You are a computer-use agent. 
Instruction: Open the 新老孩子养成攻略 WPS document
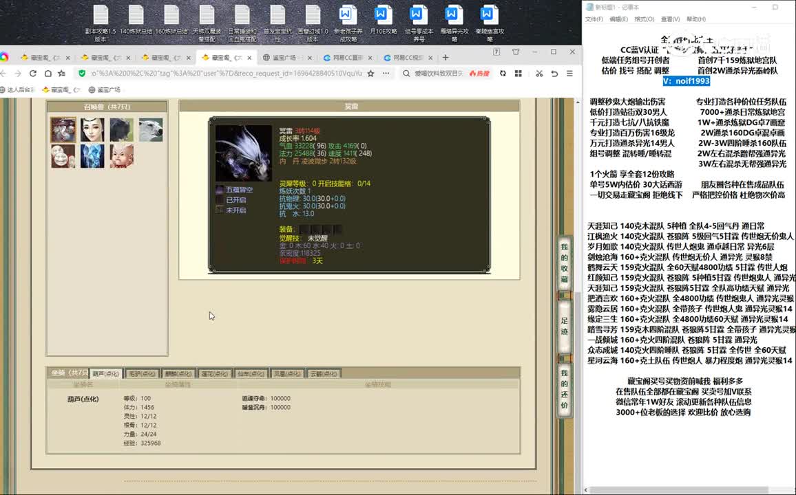(x=348, y=24)
